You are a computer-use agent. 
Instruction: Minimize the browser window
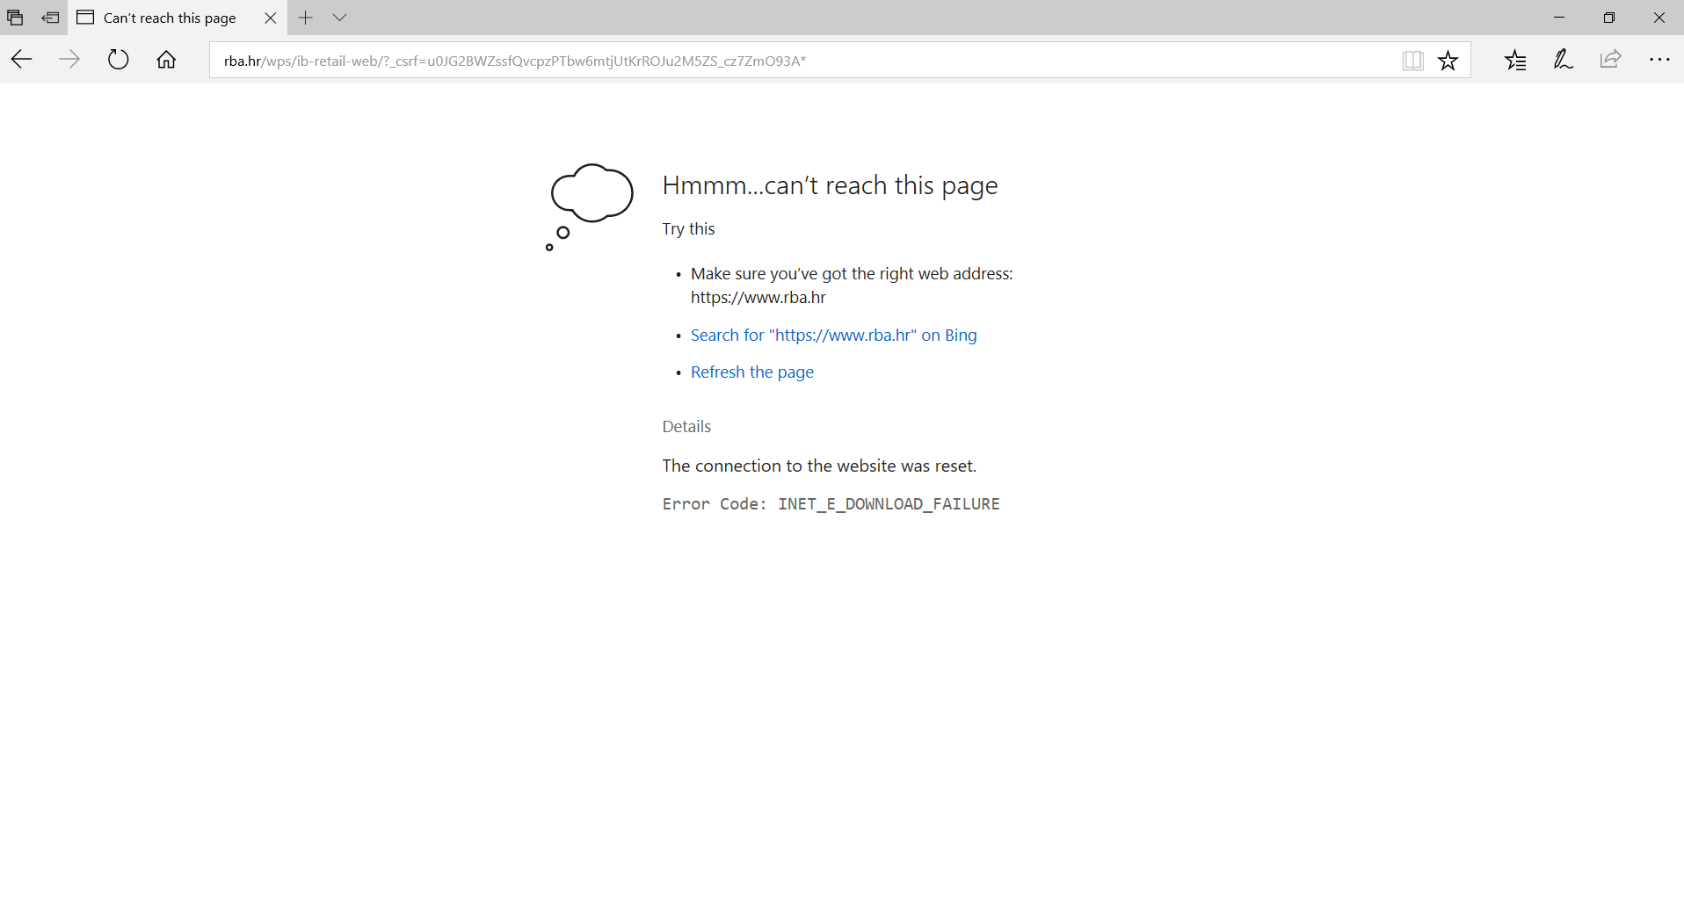[1559, 18]
